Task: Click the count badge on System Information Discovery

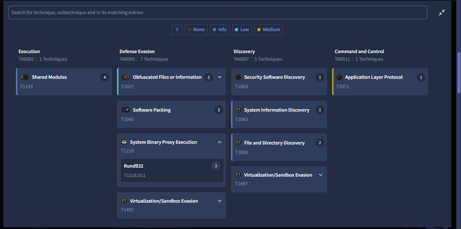Action: pyautogui.click(x=320, y=110)
